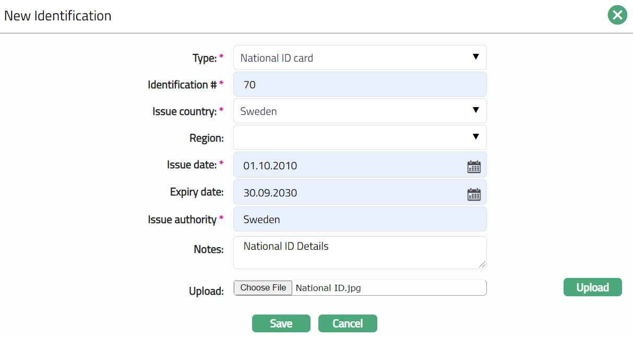Viewport: 633px width, 337px height.
Task: Click into the Expiry date field
Action: (350, 193)
